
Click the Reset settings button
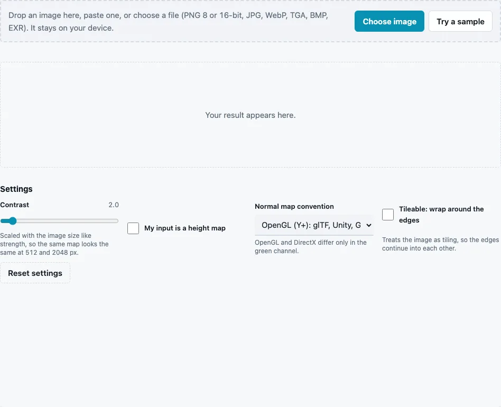point(35,273)
